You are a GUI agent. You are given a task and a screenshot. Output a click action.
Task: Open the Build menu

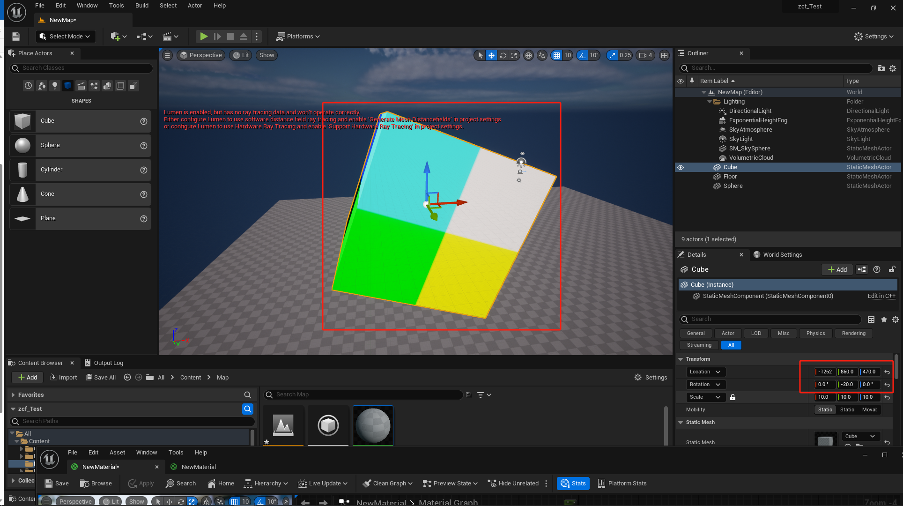coord(141,6)
